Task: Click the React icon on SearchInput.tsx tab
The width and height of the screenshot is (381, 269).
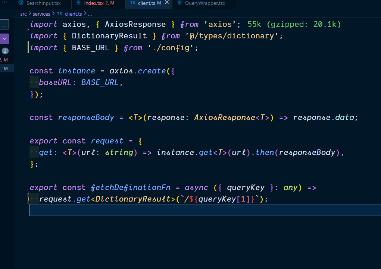Action: tap(21, 3)
